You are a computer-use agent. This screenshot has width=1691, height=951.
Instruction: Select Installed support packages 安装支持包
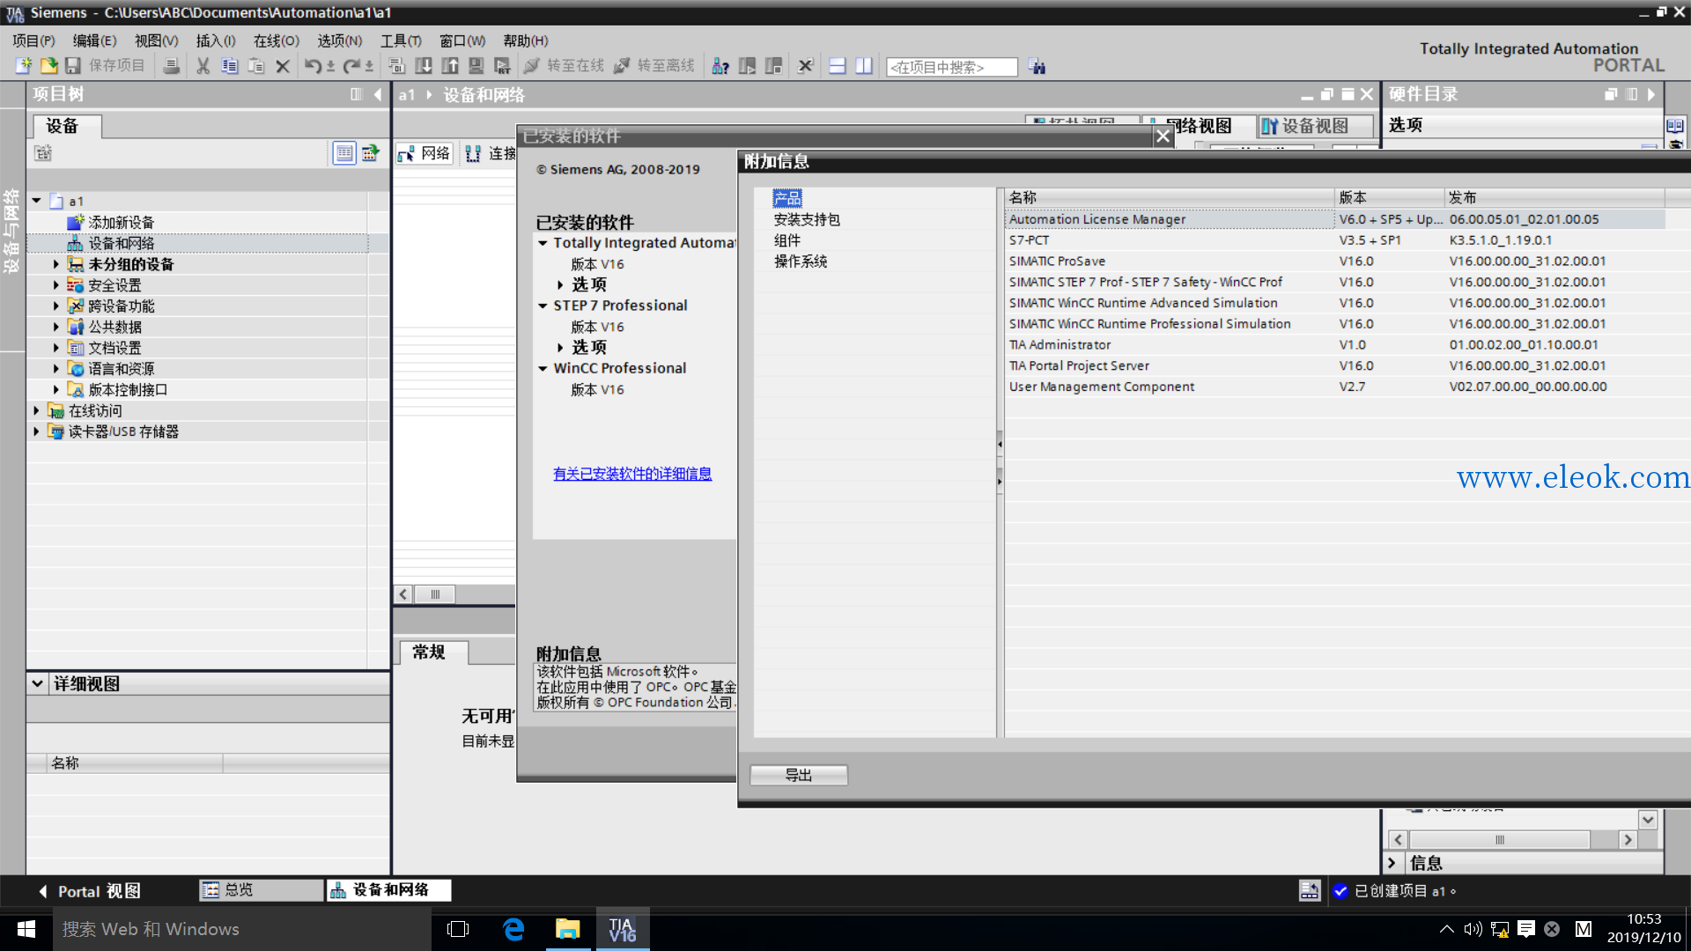point(807,219)
